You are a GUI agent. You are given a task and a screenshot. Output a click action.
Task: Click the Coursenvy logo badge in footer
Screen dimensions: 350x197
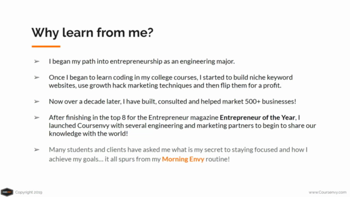tap(7, 192)
